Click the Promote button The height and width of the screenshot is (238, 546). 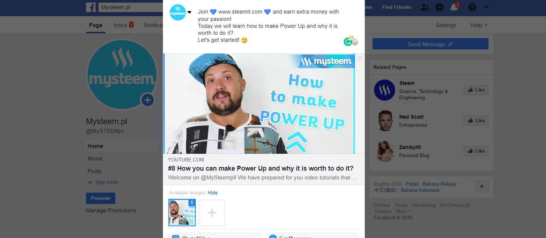tap(101, 198)
